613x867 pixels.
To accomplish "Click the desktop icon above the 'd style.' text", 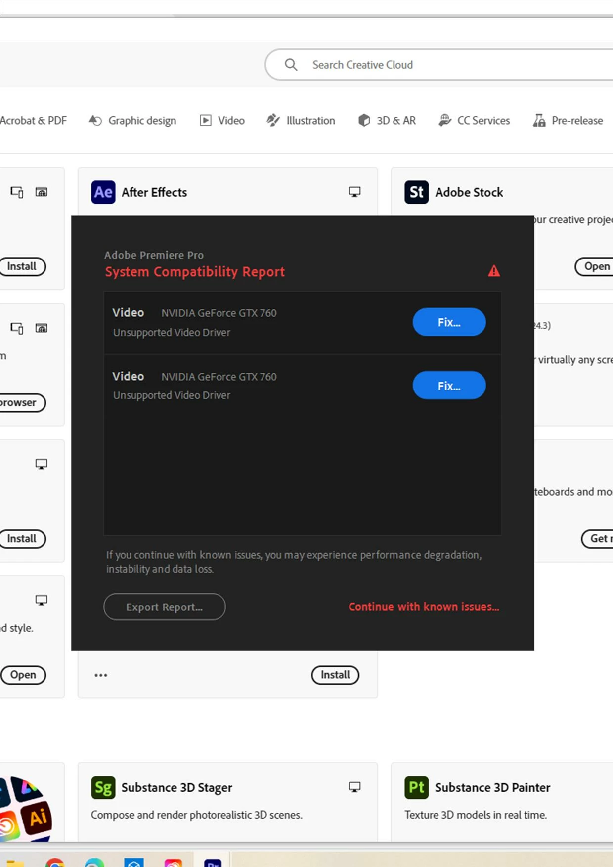I will [42, 600].
